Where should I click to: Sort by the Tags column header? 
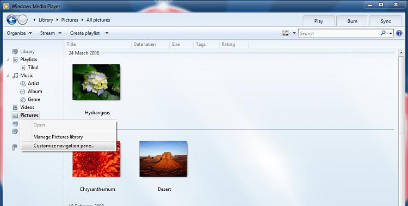pyautogui.click(x=206, y=44)
